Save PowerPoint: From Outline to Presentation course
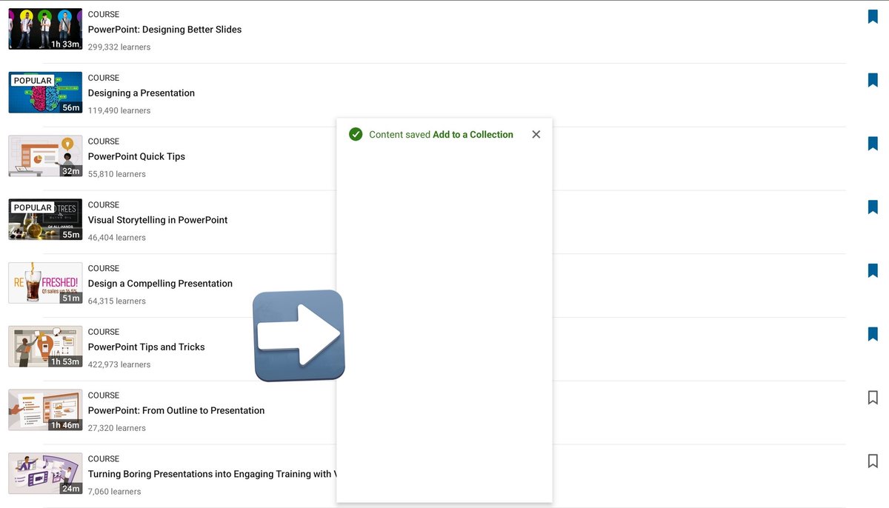Screen dimensions: 889x508 pos(873,398)
